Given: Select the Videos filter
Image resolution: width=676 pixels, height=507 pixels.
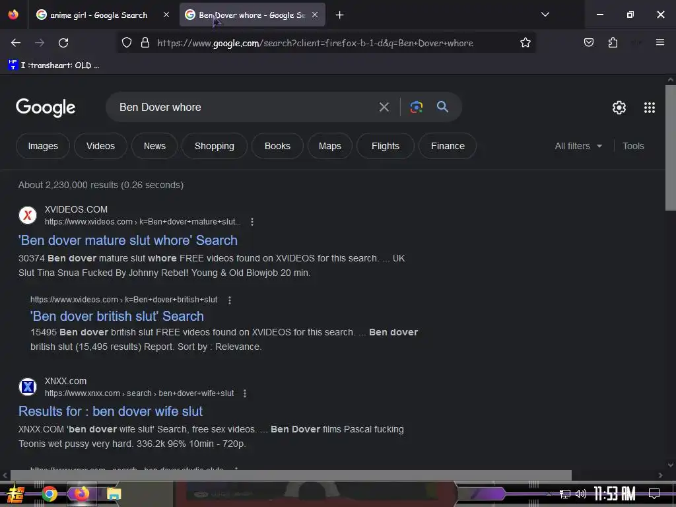Looking at the screenshot, I should click(100, 146).
